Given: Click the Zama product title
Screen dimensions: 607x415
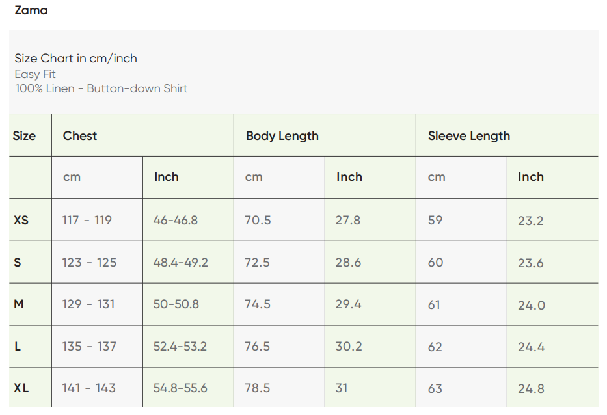Looking at the screenshot, I should pyautogui.click(x=31, y=10).
